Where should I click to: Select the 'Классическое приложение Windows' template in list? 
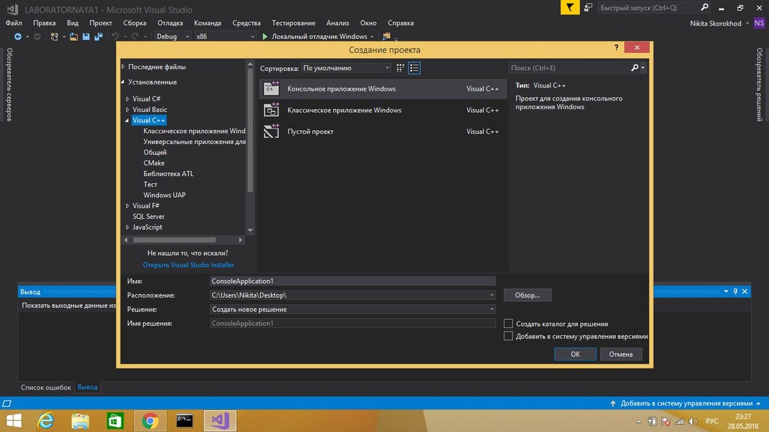pyautogui.click(x=382, y=110)
